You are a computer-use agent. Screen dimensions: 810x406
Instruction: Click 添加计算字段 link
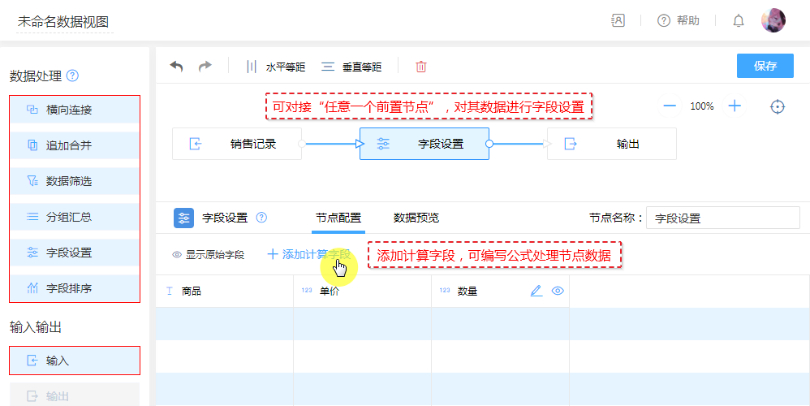click(x=308, y=254)
